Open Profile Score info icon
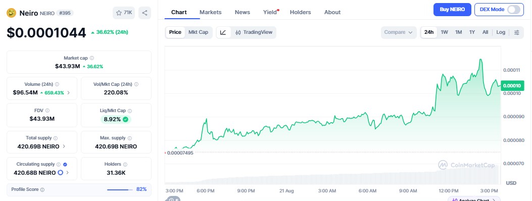Viewport: 532px width, 201px height. coord(42,189)
